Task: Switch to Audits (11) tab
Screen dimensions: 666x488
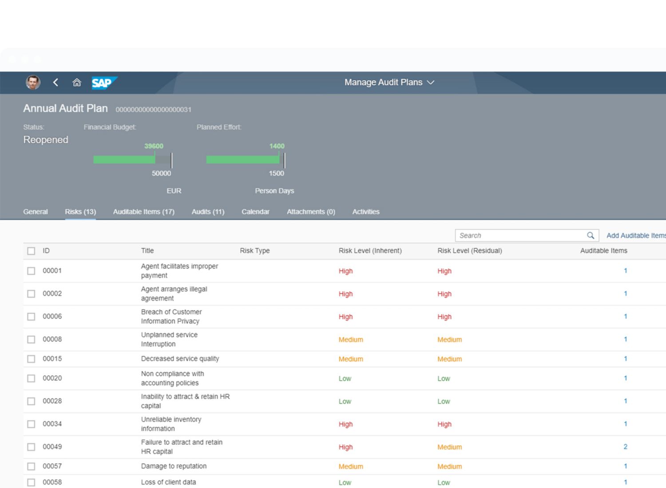Action: click(208, 212)
